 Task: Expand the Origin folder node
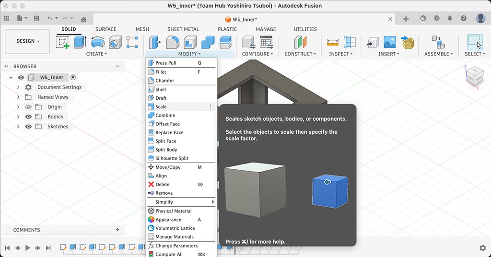(x=18, y=107)
